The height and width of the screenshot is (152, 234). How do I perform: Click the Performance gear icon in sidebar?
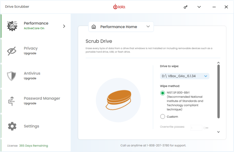[x=12, y=26]
